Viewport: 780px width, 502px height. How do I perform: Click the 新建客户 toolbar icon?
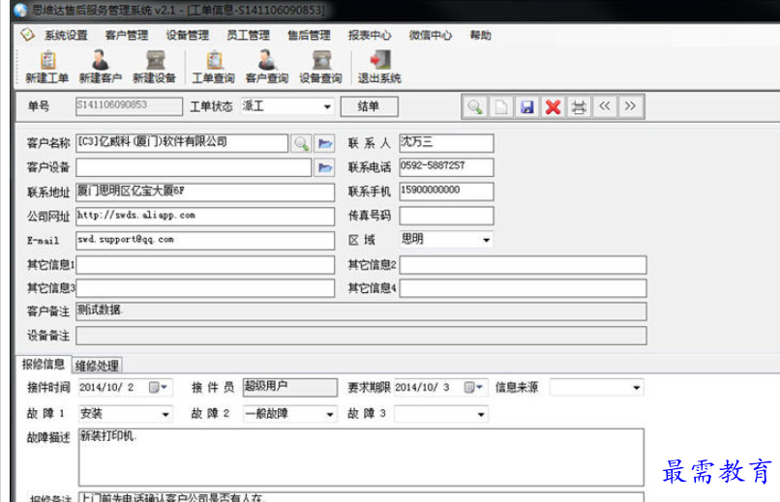(101, 66)
